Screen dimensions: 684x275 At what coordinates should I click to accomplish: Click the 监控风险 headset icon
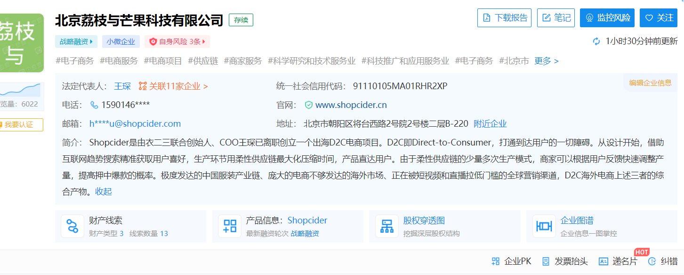[588, 18]
